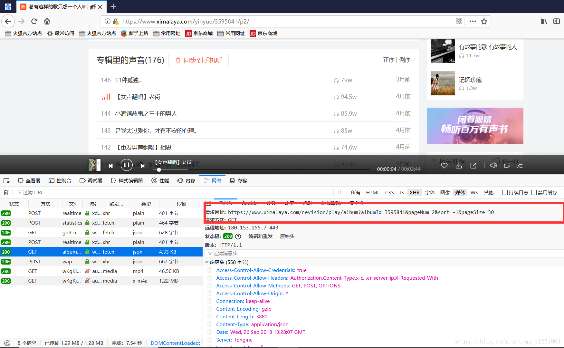564x348 pixels.
Task: Pause network recording in devtools
Action: pyautogui.click(x=339, y=192)
